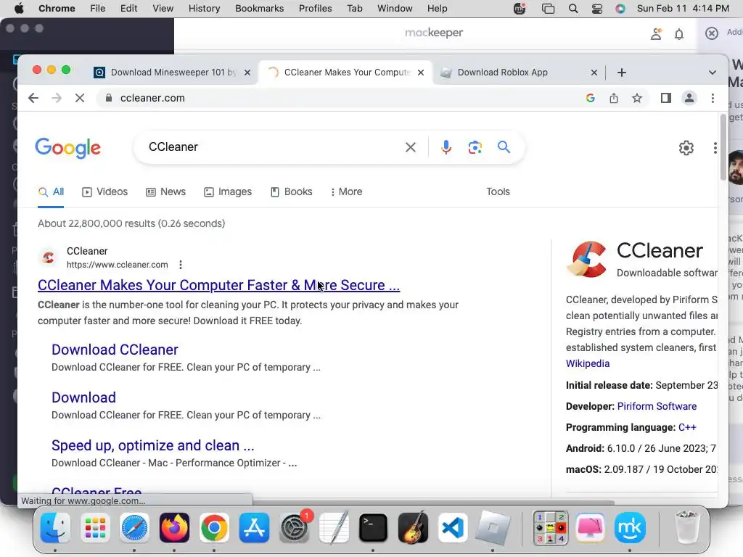Switch to Download Minesweeper 101 tab
Image resolution: width=743 pixels, height=557 pixels.
(x=173, y=73)
